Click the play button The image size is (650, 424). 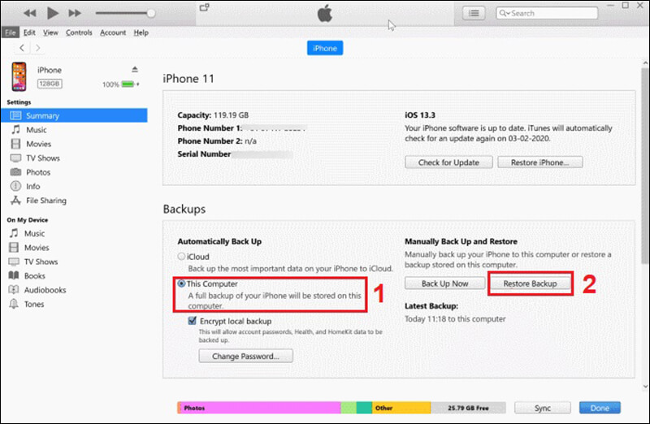[52, 13]
